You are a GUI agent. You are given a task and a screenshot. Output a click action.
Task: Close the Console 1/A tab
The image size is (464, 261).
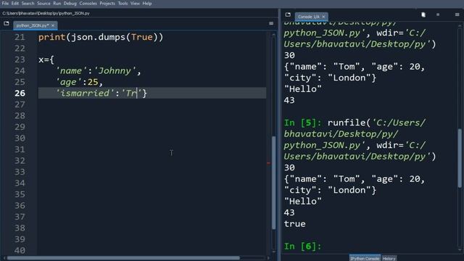tap(323, 17)
